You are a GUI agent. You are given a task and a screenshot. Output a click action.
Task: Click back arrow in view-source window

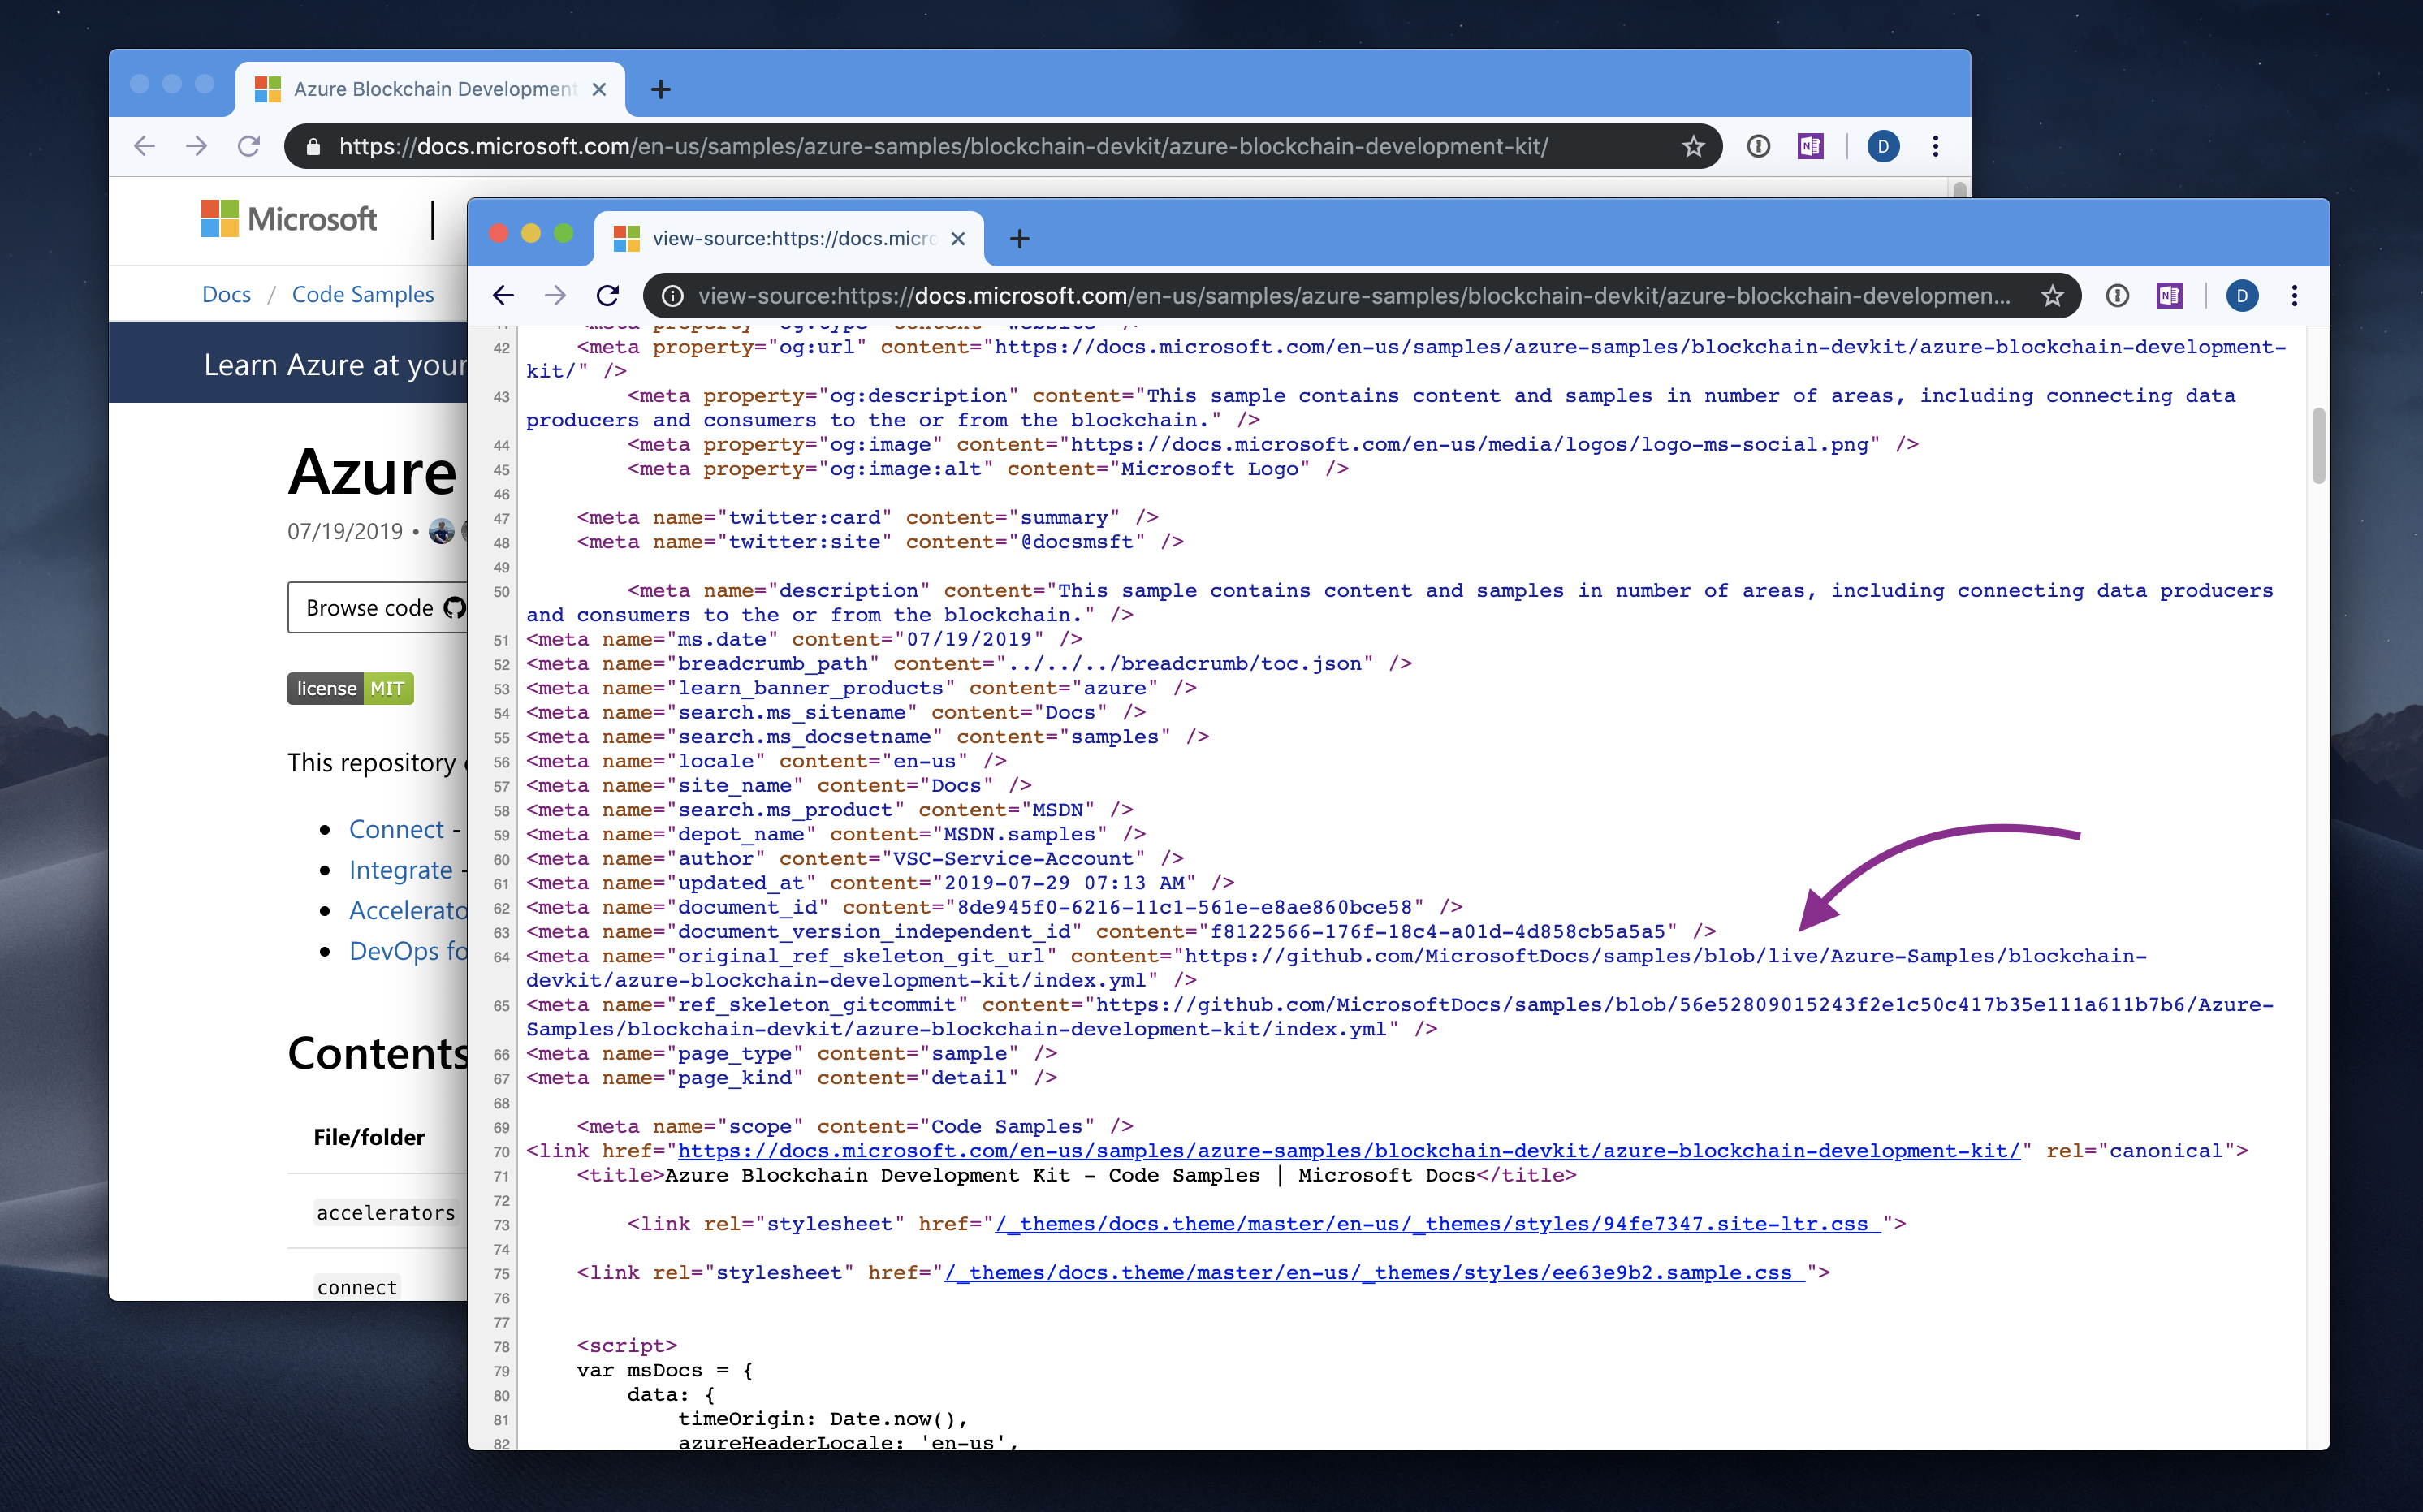tap(503, 296)
